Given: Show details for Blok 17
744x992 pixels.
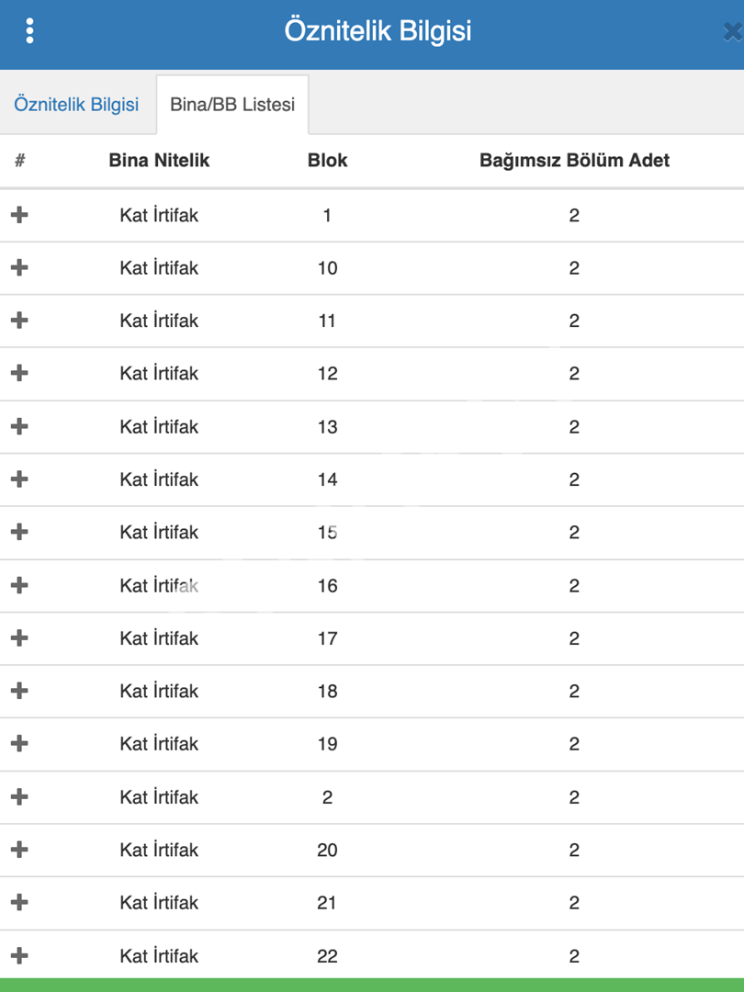Looking at the screenshot, I should 19,637.
